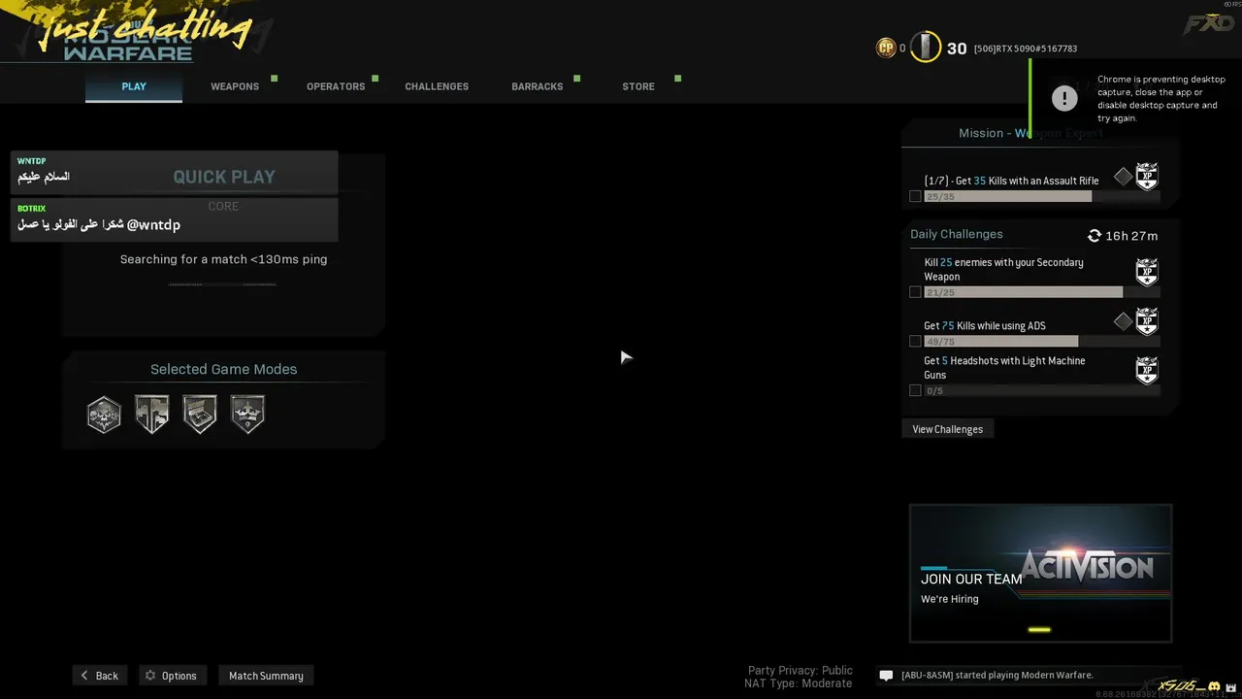Select the flags game mode icon
This screenshot has width=1242, height=699.
click(151, 414)
